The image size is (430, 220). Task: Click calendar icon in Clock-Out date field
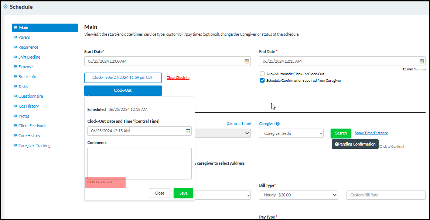pyautogui.click(x=188, y=131)
